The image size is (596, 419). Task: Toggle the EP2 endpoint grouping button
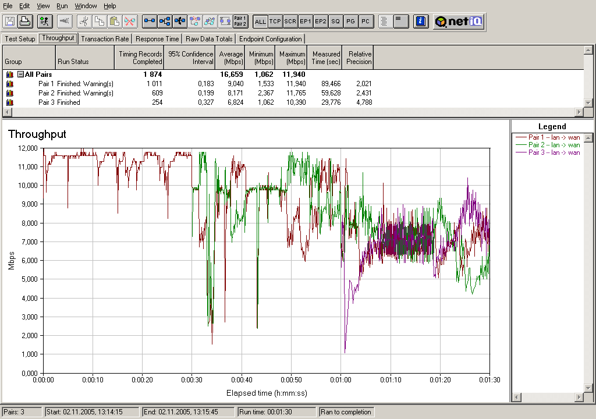321,22
